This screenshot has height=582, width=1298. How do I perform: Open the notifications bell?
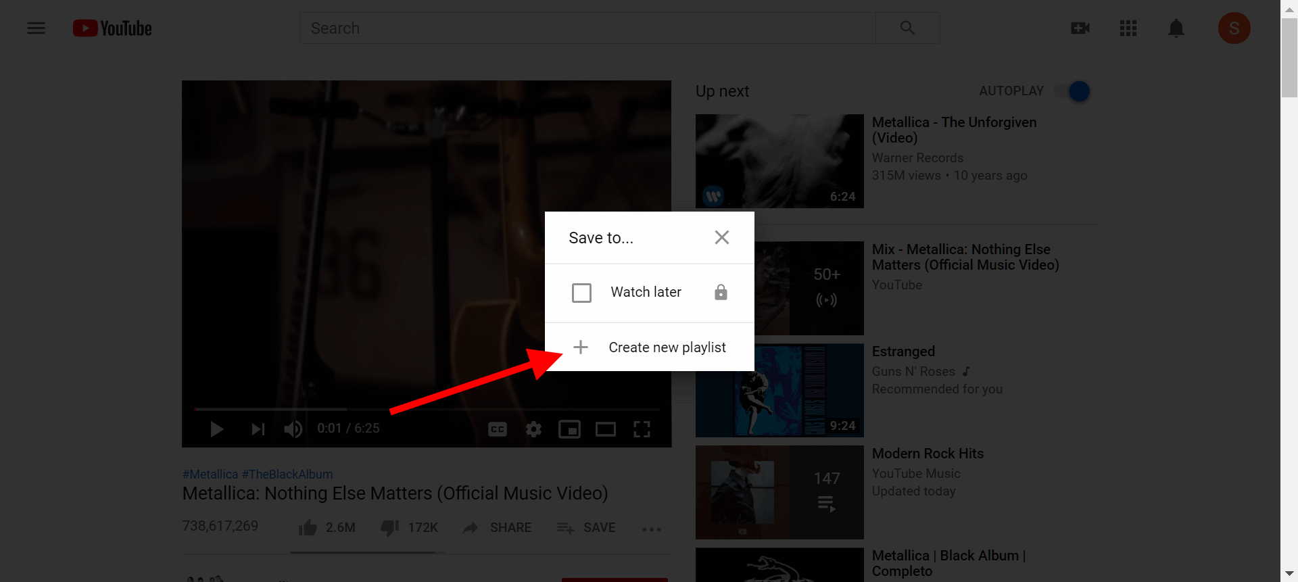coord(1176,28)
